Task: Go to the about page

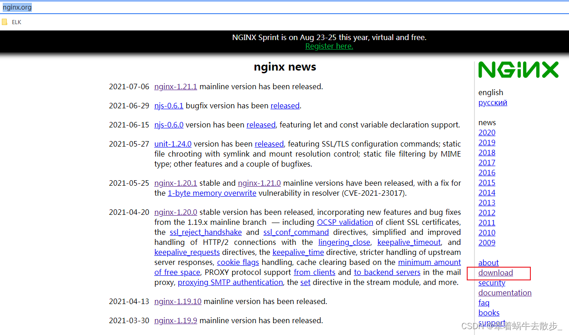Action: [489, 263]
